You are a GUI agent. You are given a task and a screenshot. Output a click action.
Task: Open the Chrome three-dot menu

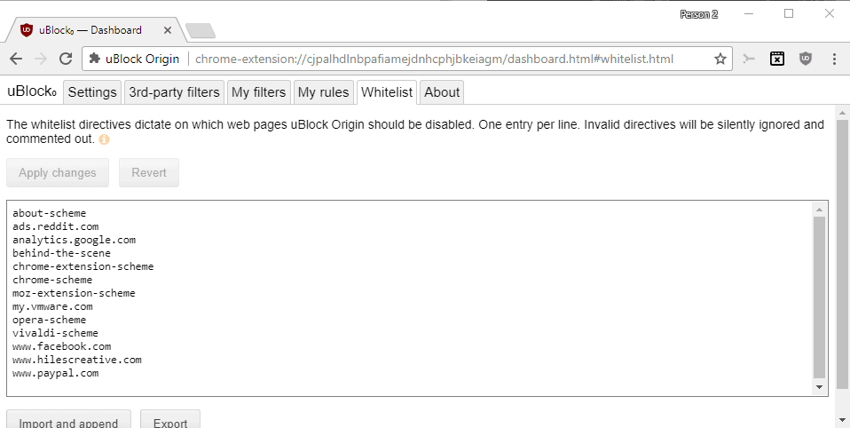[x=834, y=59]
